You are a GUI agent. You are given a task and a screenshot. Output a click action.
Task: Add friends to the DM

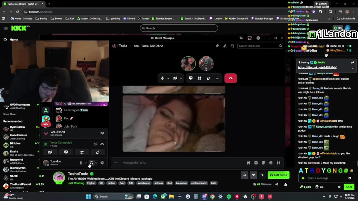pos(225,46)
